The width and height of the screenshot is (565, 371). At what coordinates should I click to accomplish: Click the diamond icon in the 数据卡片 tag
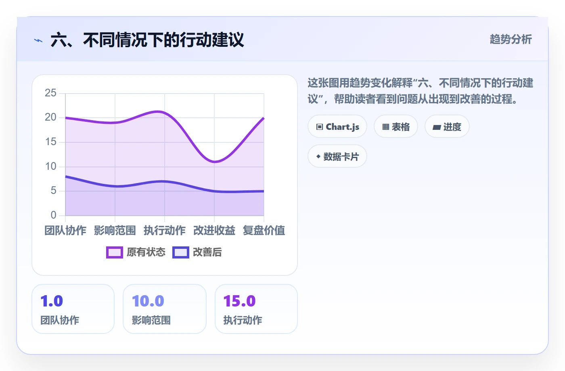318,156
